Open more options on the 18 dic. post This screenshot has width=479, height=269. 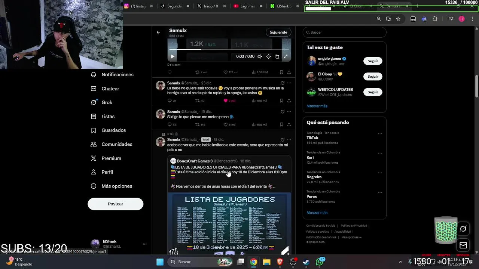coord(289,140)
